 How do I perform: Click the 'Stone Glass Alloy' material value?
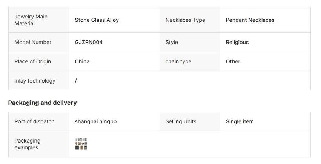pyautogui.click(x=97, y=20)
